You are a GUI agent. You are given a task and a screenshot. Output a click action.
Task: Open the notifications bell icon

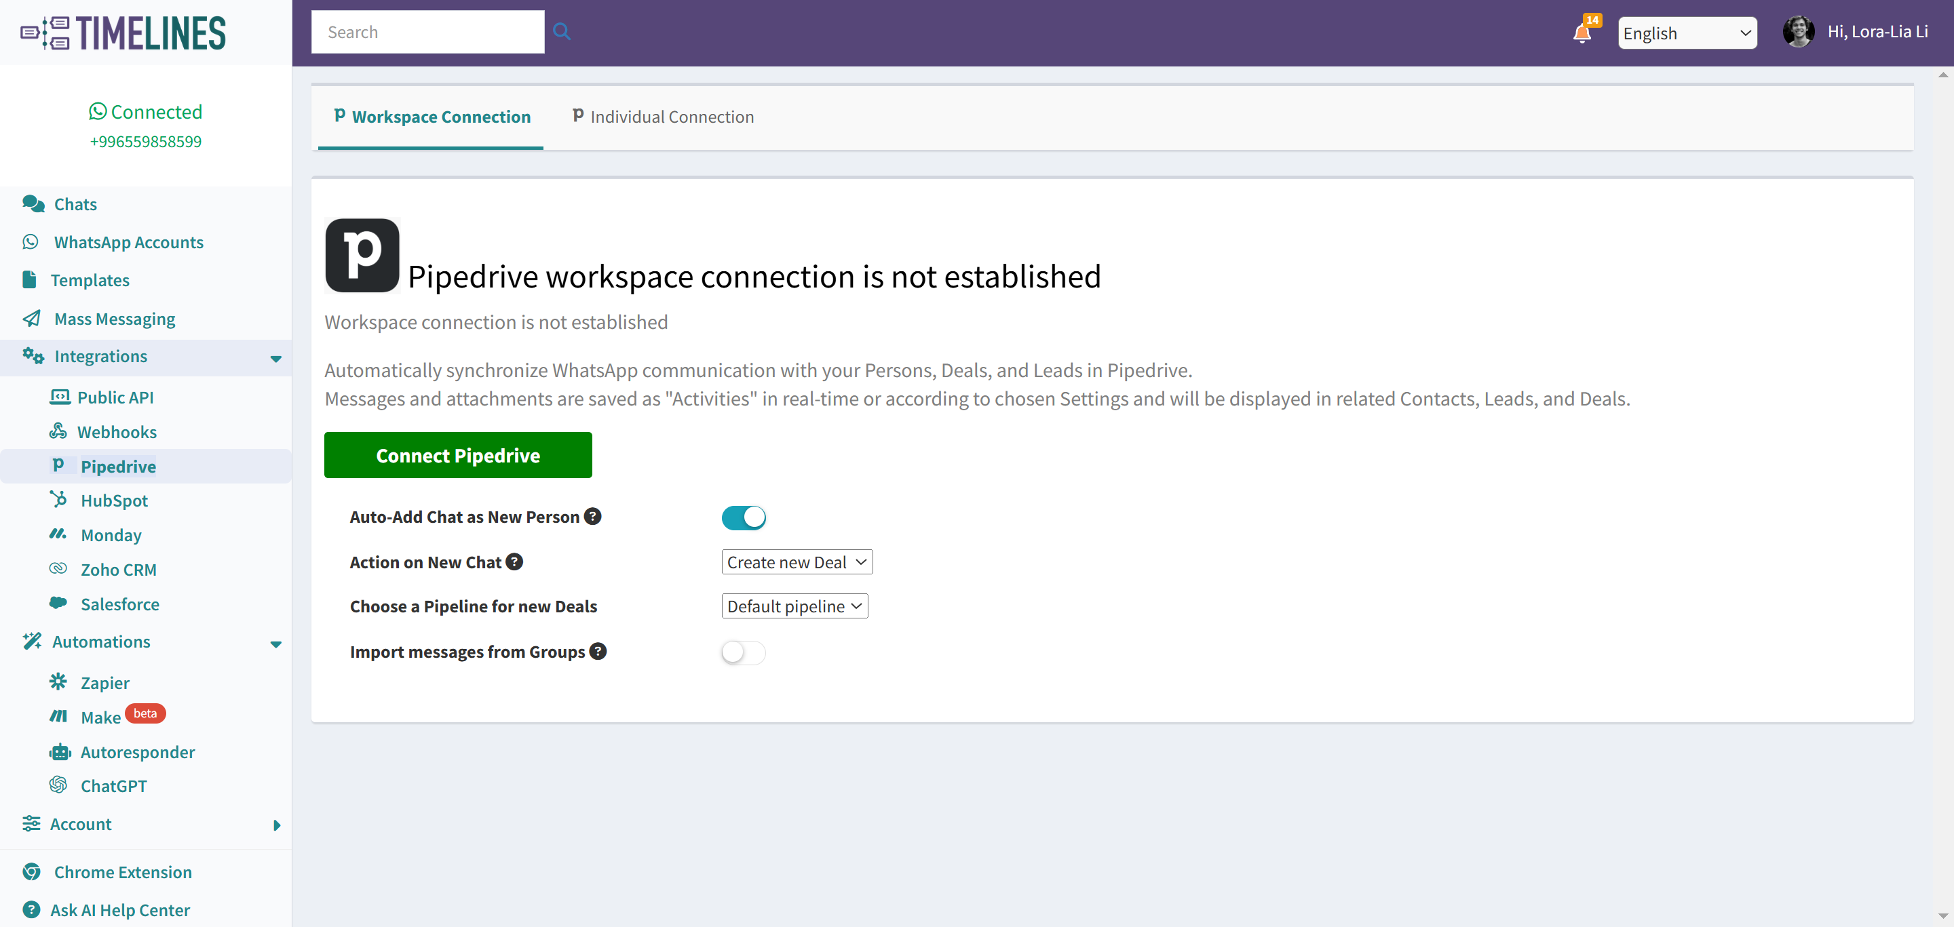click(x=1582, y=33)
